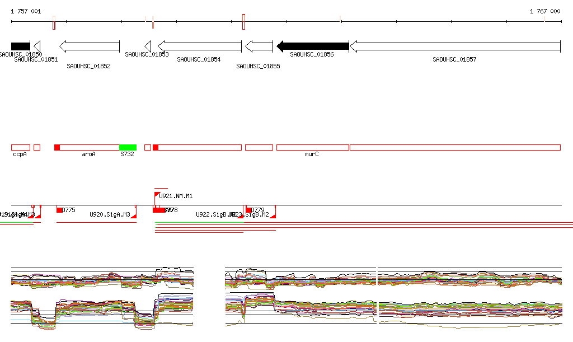This screenshot has width=573, height=342.
Task: Select the SAOUHSC_01855 gene arrow
Action: click(259, 46)
